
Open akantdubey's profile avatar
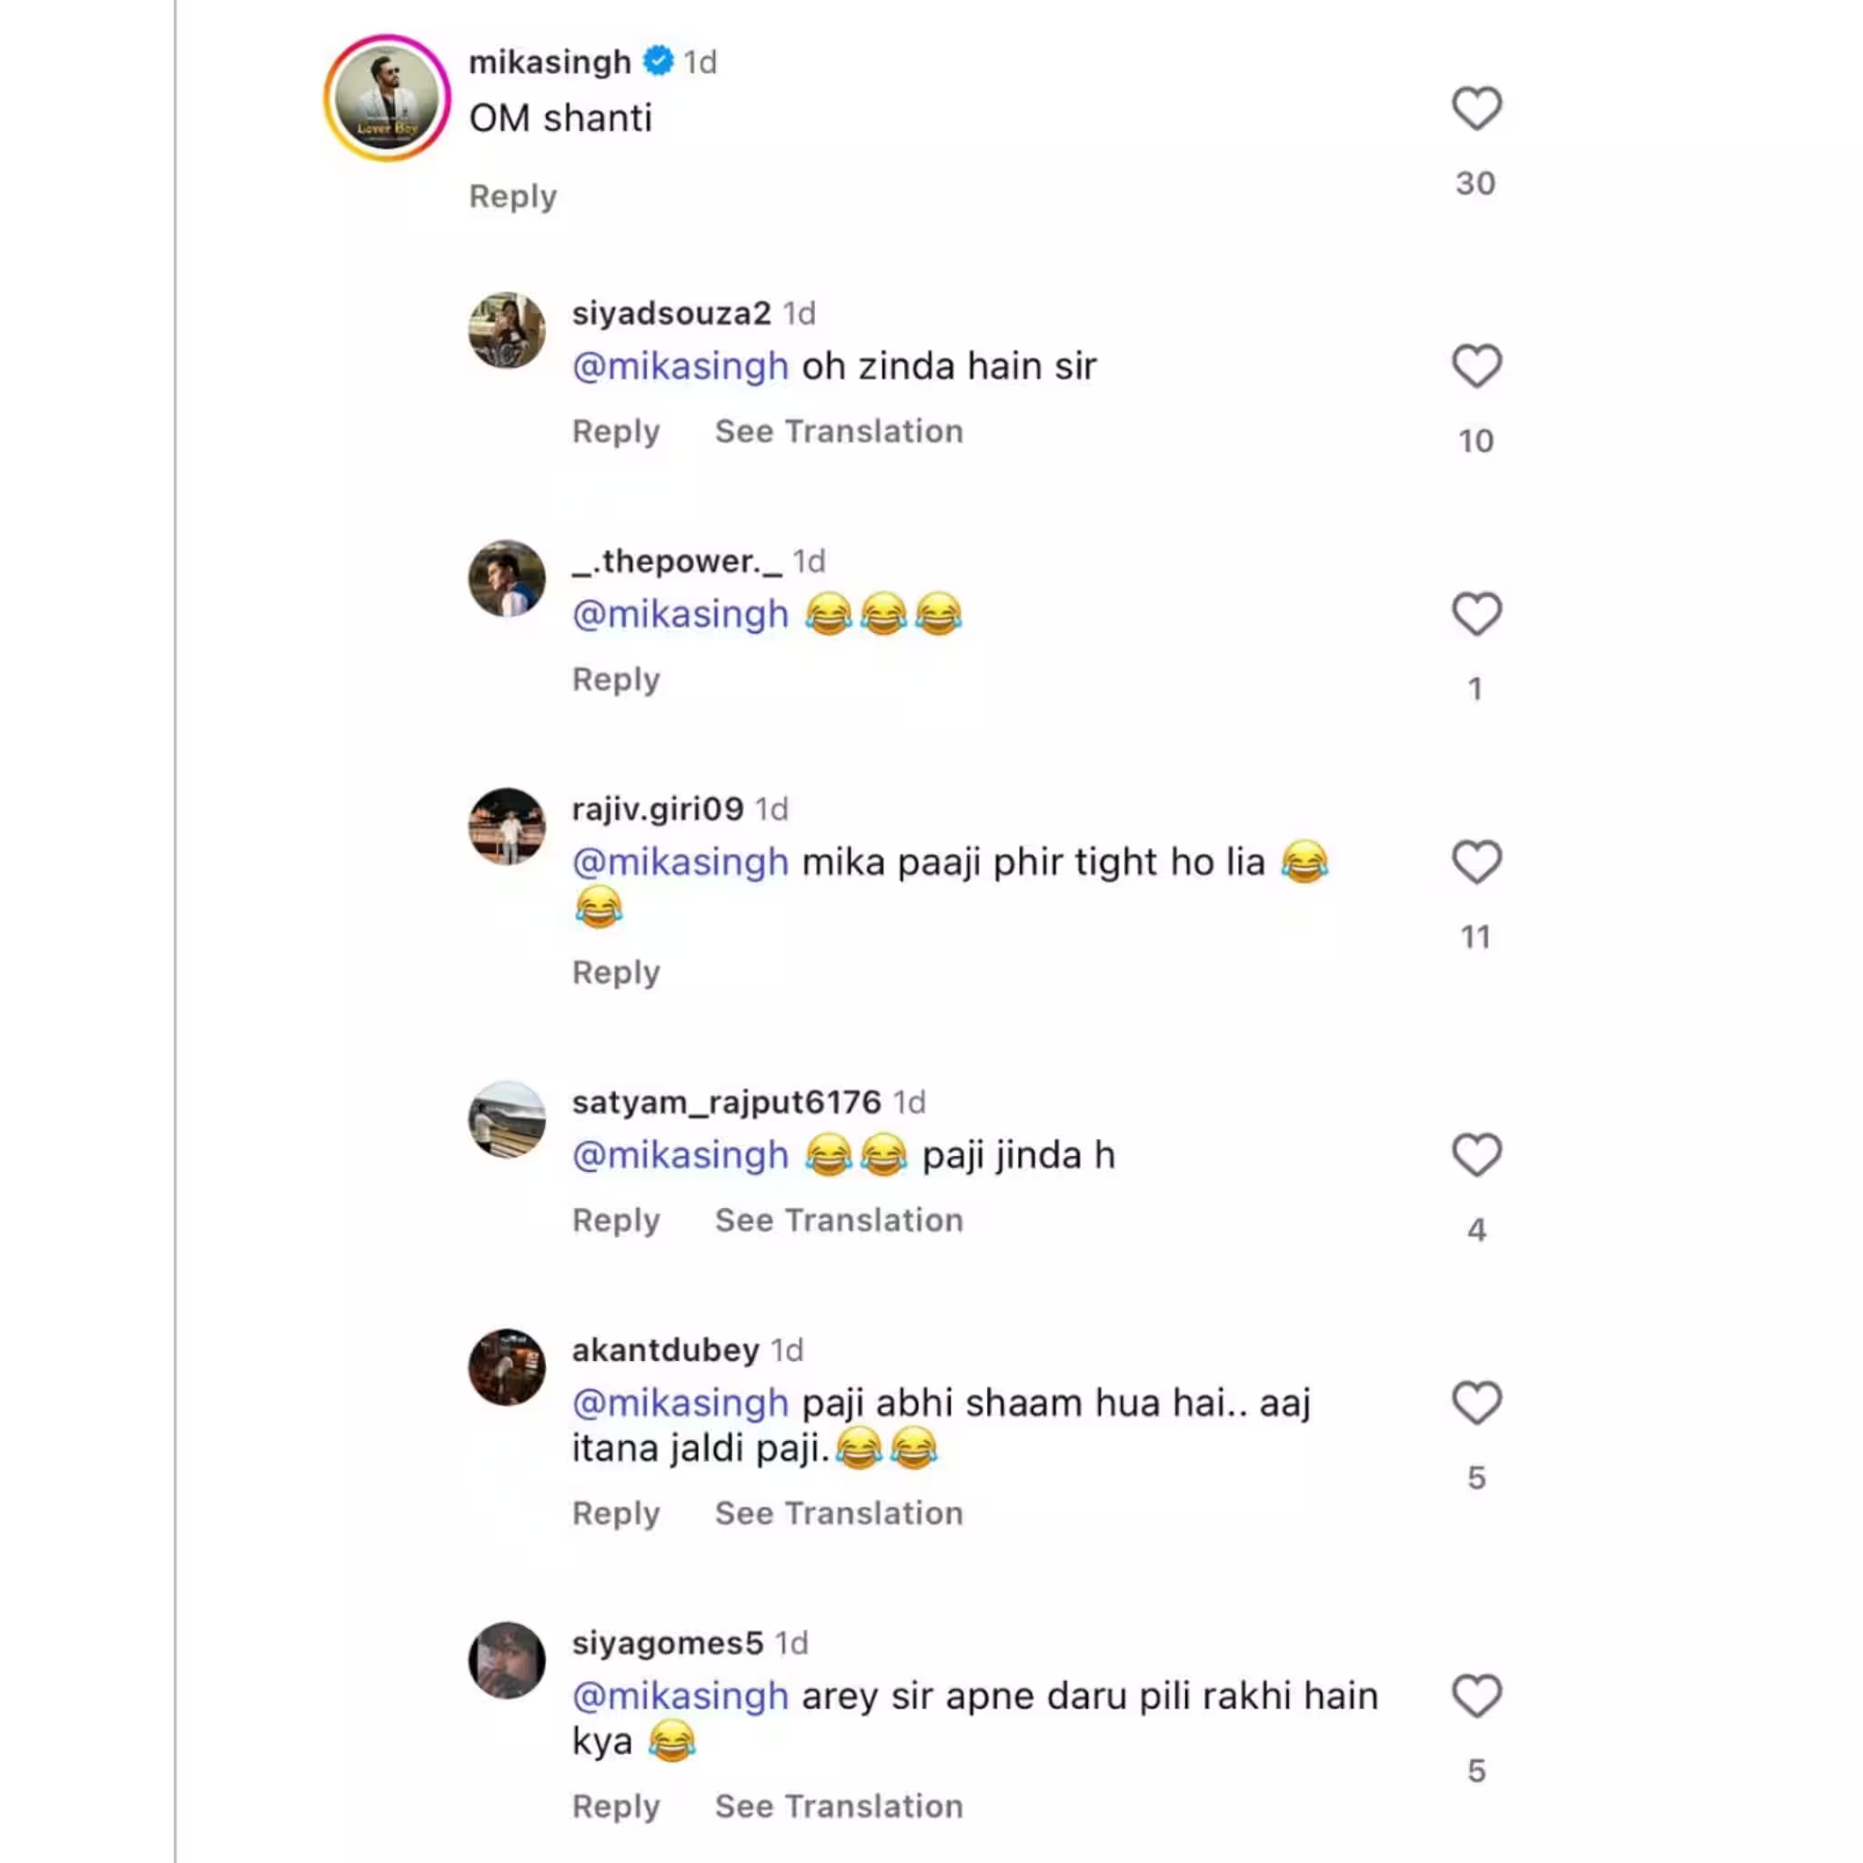pyautogui.click(x=507, y=1367)
